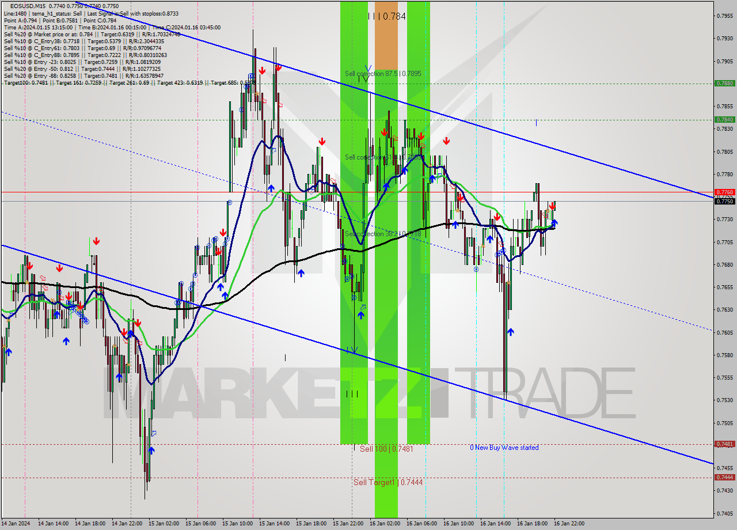The height and width of the screenshot is (530, 737).
Task: Click 'Sell correction 38.2' label on chart
Action: pos(383,234)
